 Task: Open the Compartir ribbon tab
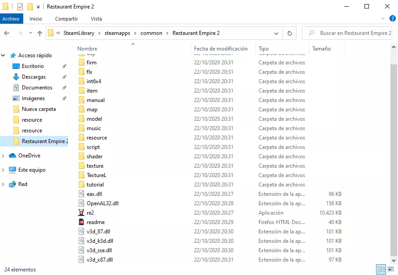coord(67,19)
